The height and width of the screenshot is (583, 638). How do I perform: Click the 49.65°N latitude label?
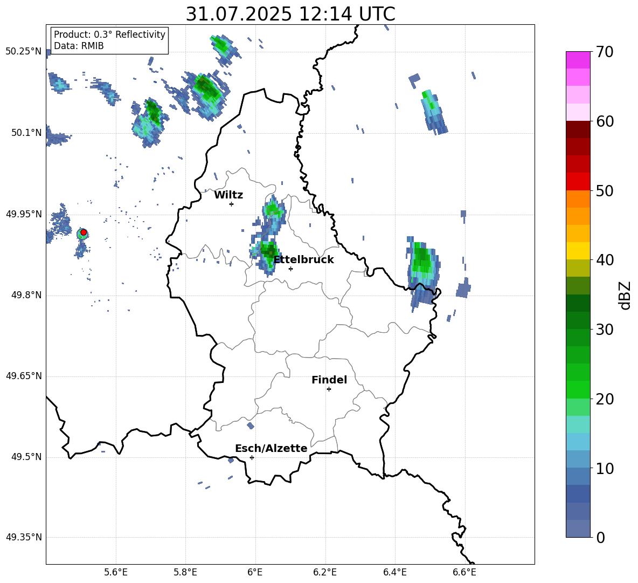[x=24, y=376]
